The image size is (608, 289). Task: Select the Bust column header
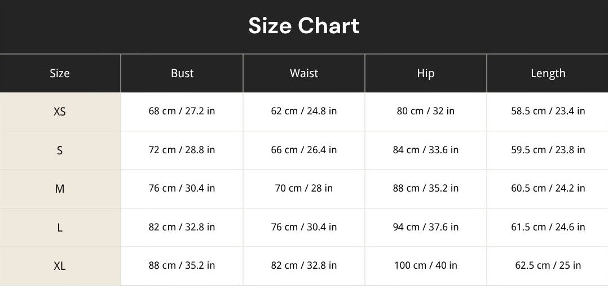(182, 73)
